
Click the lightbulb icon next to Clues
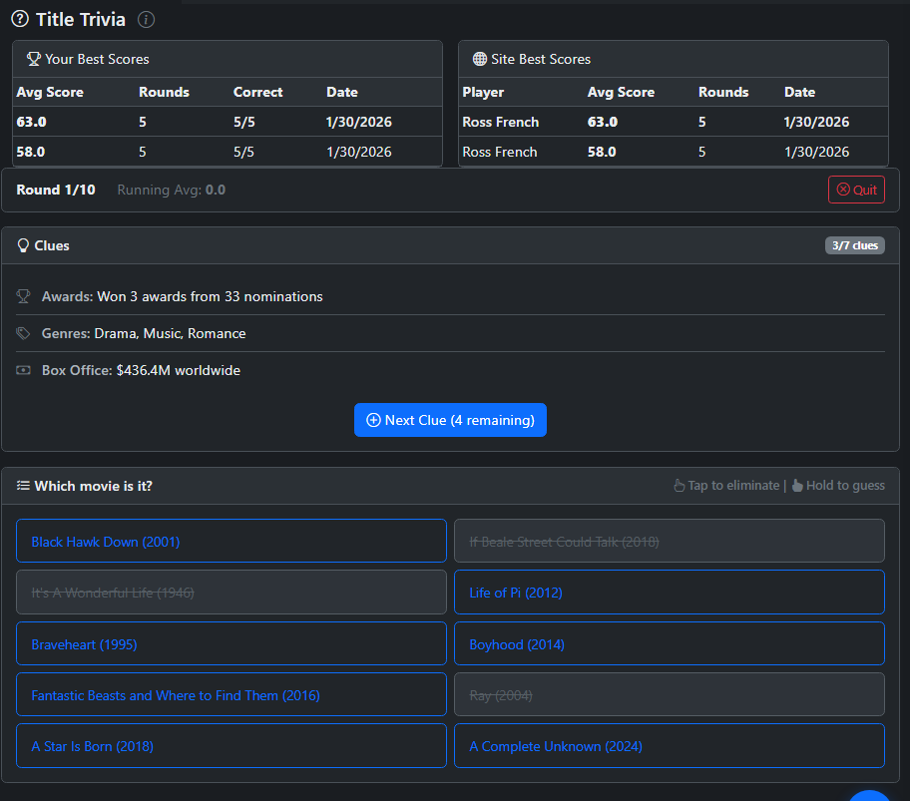coord(23,245)
